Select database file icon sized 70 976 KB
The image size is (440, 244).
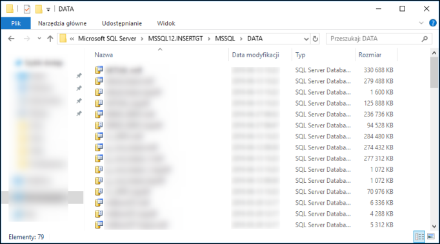click(x=99, y=192)
